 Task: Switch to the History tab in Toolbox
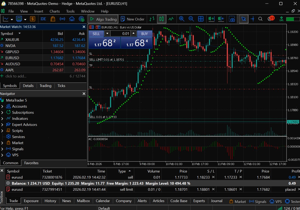[50, 201]
